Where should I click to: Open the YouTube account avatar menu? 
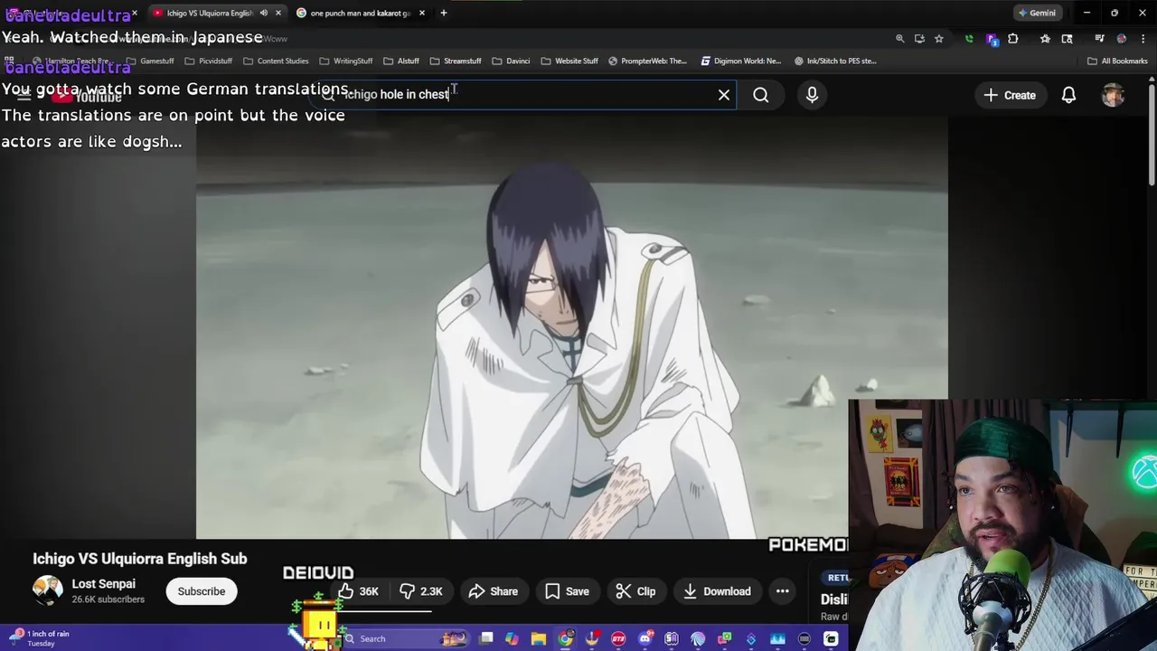(x=1114, y=95)
